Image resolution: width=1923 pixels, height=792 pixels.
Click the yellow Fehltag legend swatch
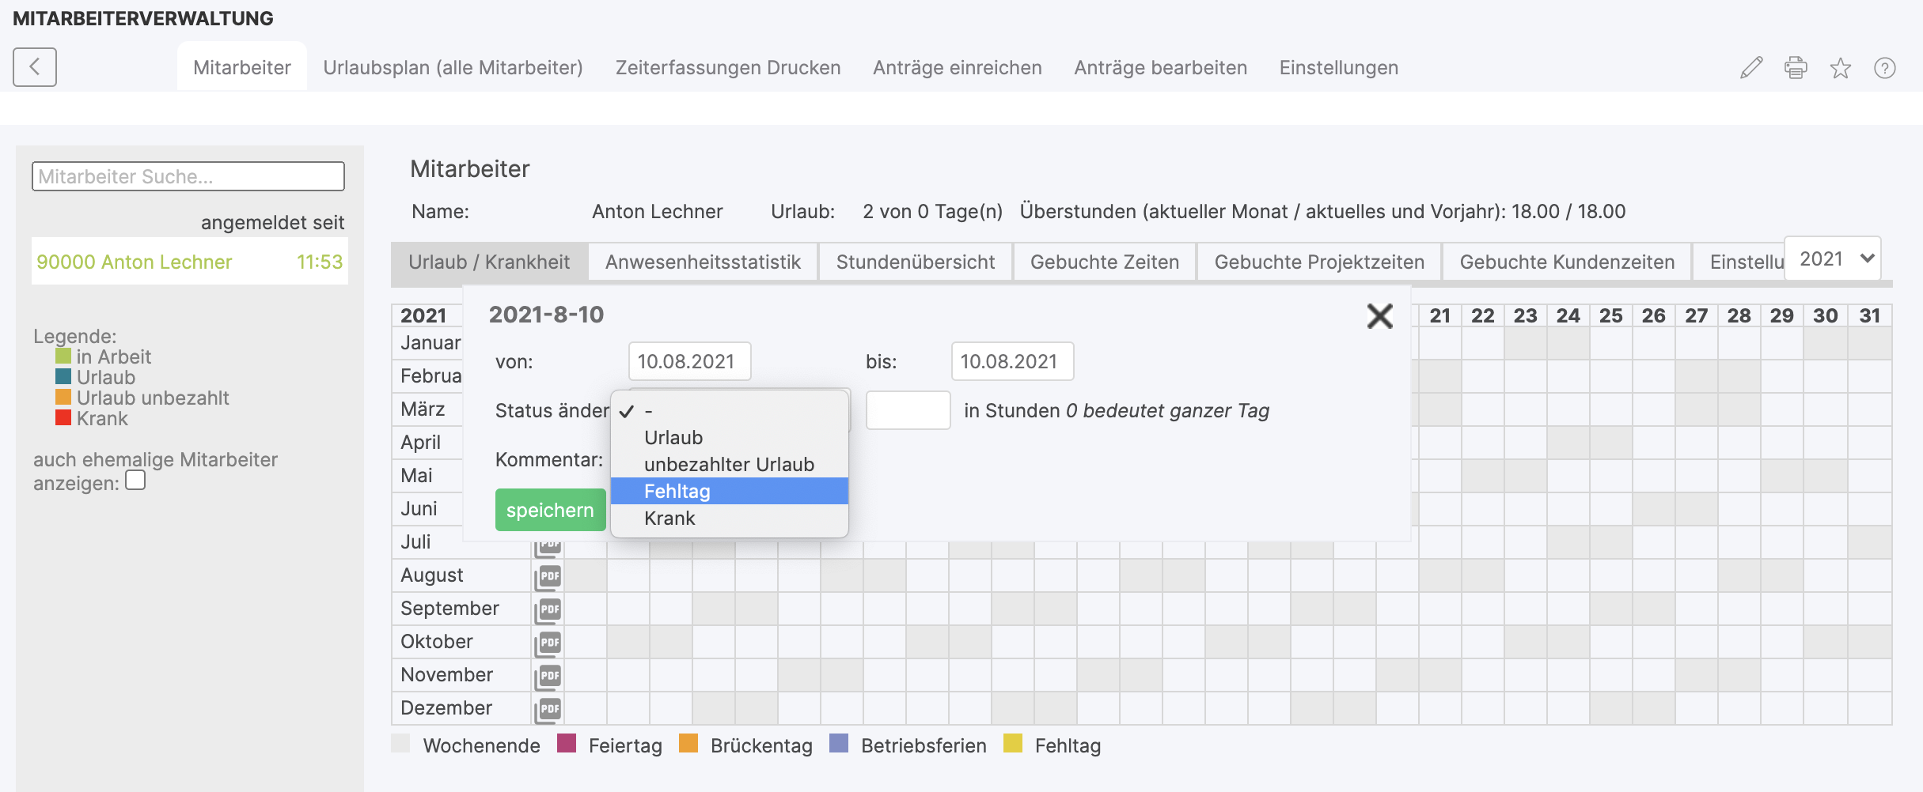1013,744
